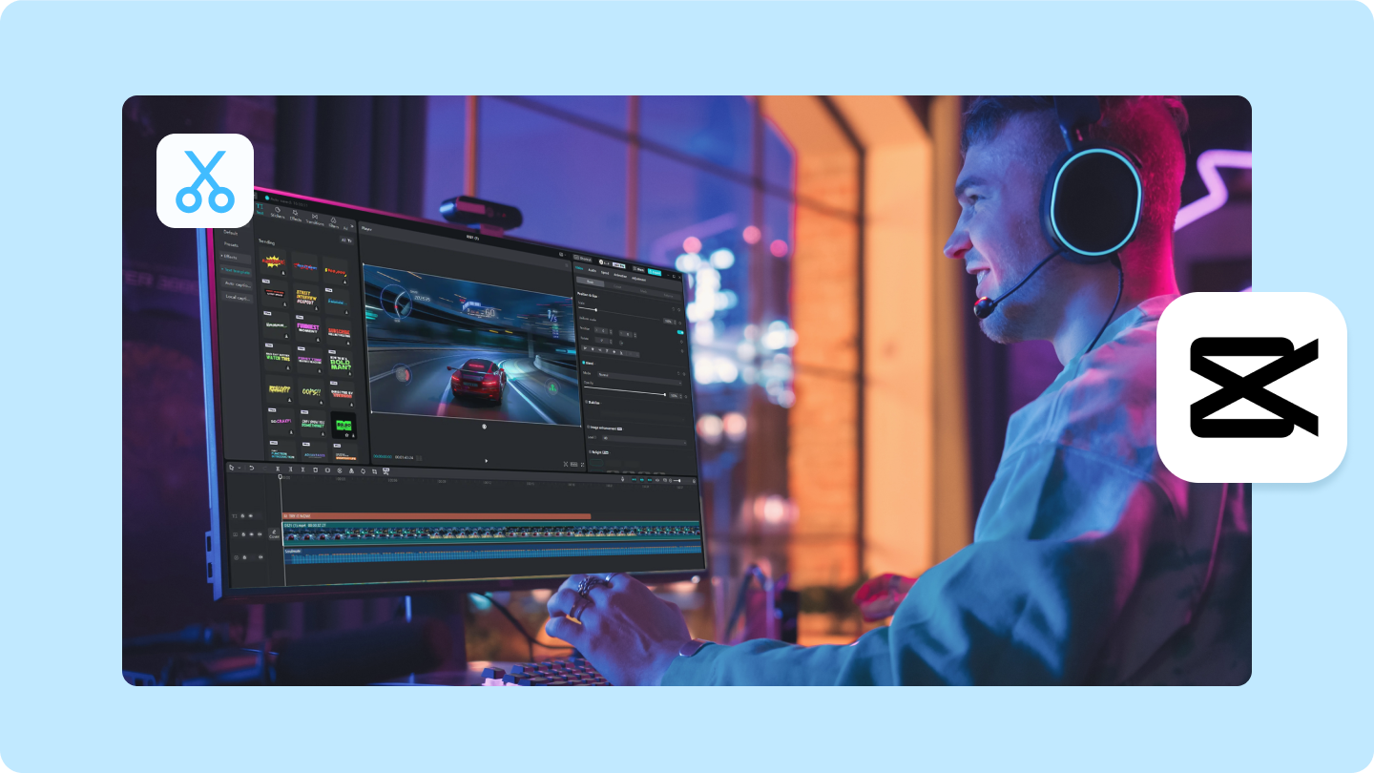
Task: Switch to the Adjustment tab in inspector
Action: click(640, 279)
